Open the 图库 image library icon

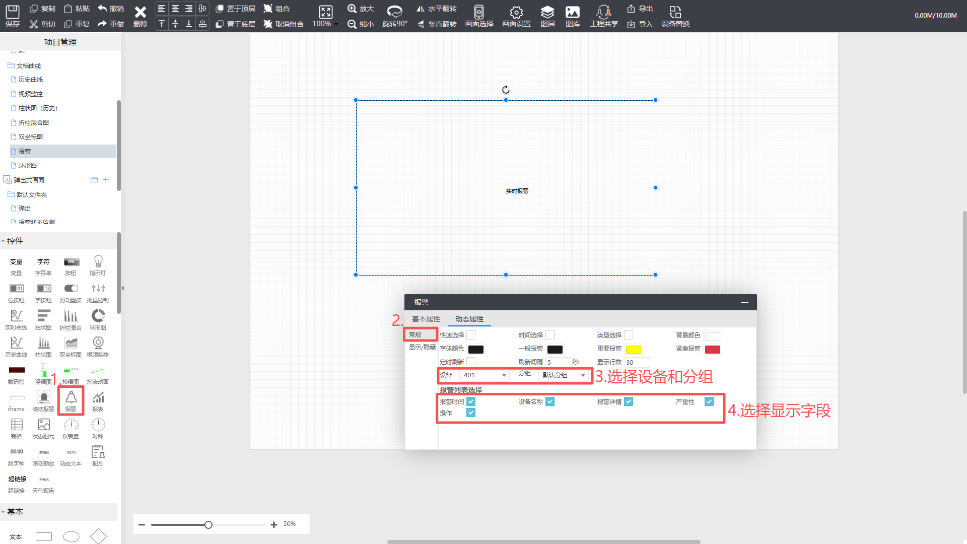point(573,12)
